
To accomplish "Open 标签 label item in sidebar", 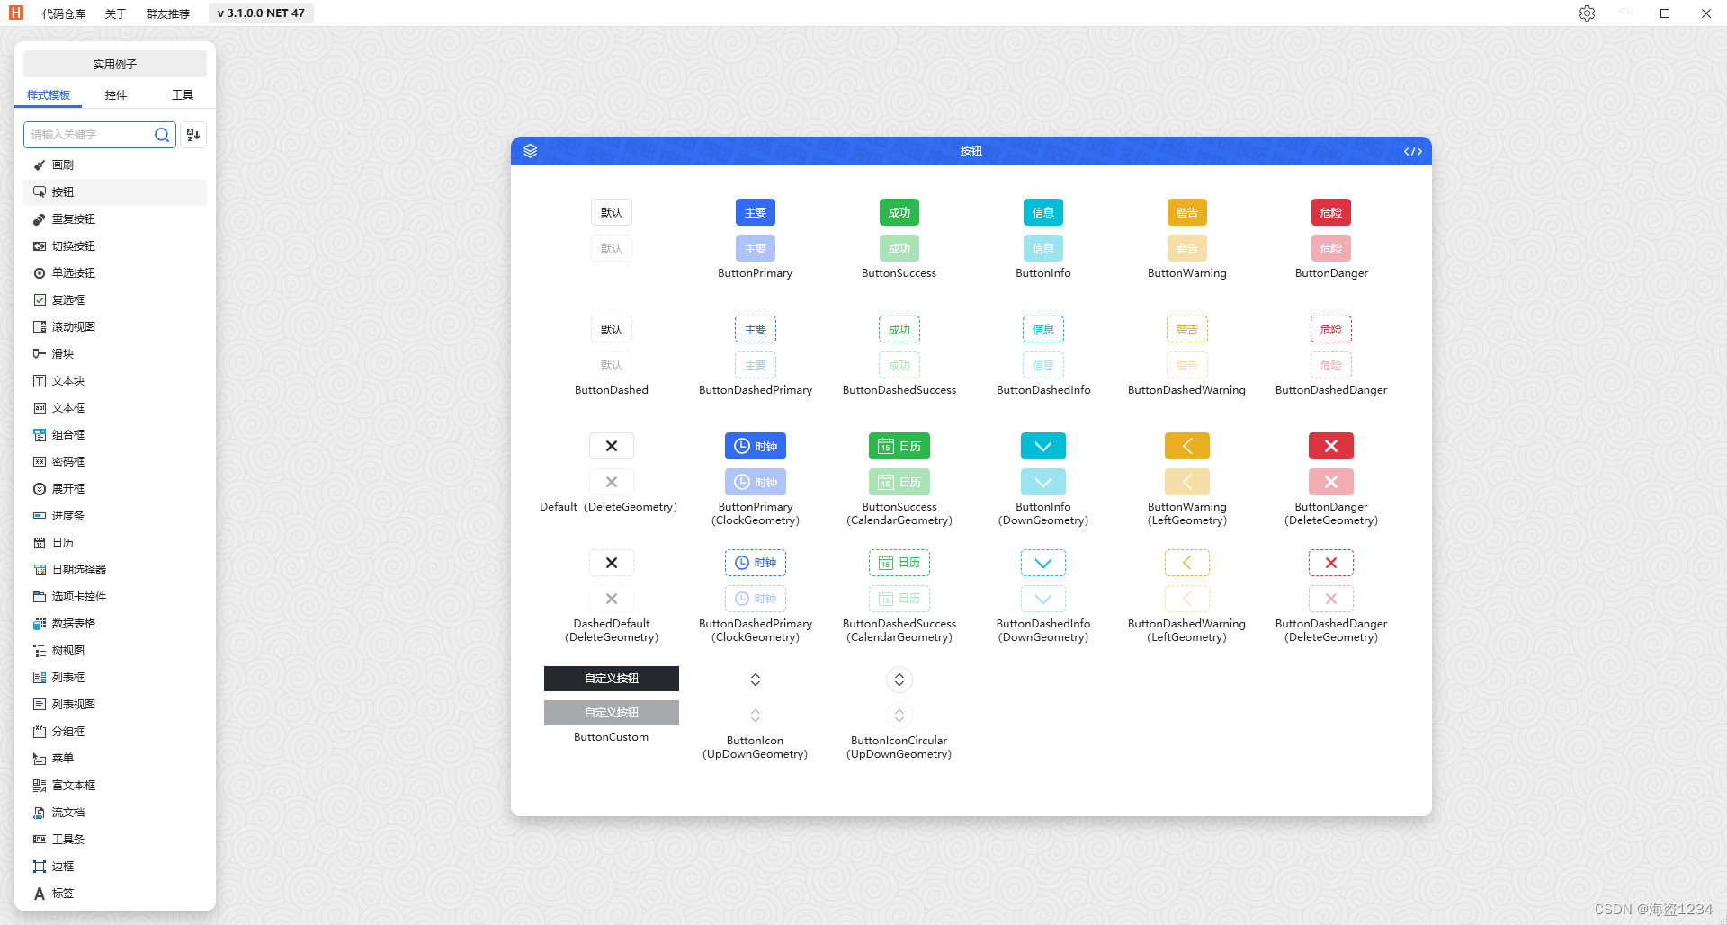I will 115,894.
